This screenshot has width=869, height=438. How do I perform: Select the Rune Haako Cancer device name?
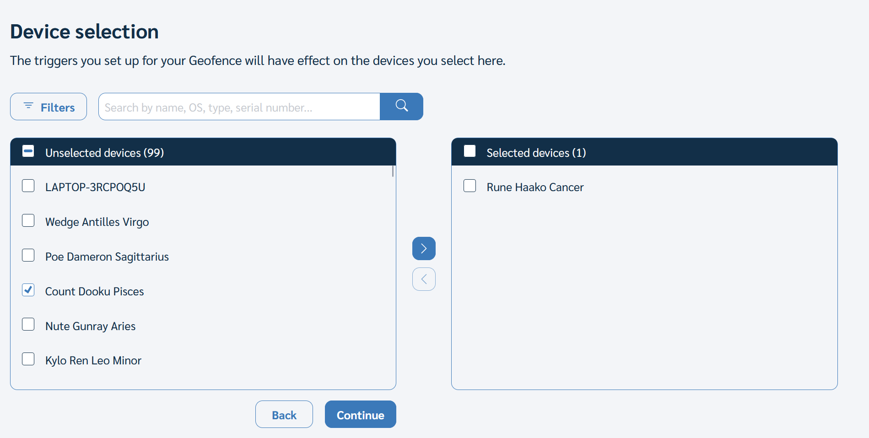pos(535,187)
